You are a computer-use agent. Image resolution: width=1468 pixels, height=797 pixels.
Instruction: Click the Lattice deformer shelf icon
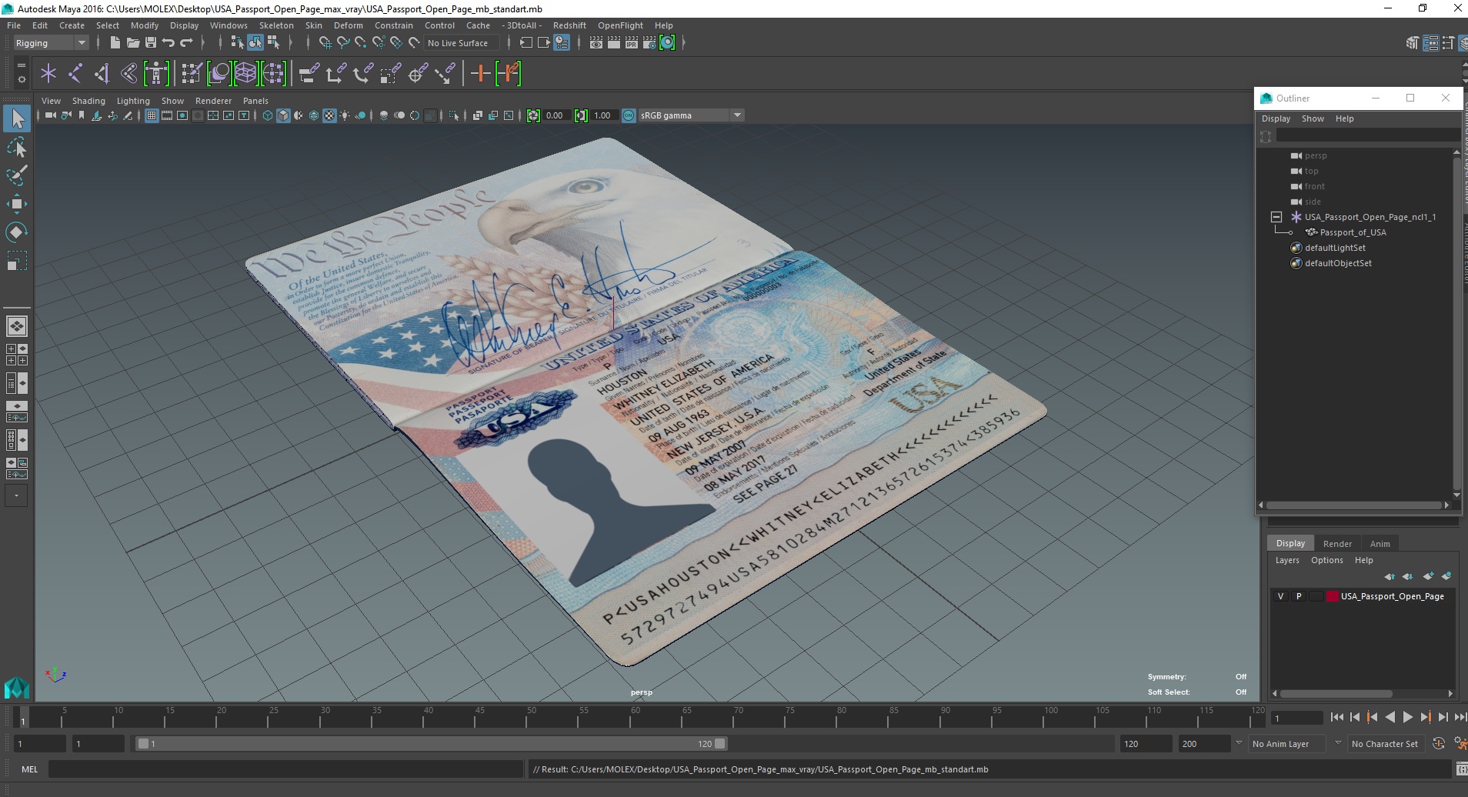245,74
